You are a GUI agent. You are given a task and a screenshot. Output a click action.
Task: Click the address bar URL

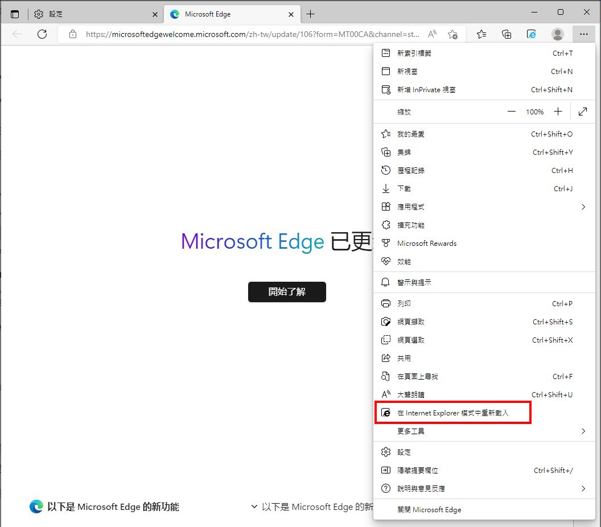252,34
